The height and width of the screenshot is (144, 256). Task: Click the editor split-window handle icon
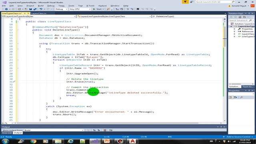[x=225, y=19]
